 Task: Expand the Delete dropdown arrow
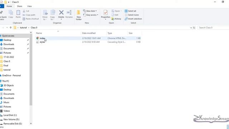(x=61, y=19)
